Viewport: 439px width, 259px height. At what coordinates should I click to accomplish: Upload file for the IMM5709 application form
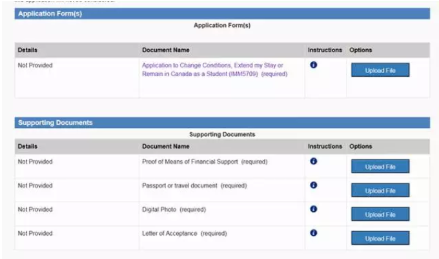click(x=380, y=70)
